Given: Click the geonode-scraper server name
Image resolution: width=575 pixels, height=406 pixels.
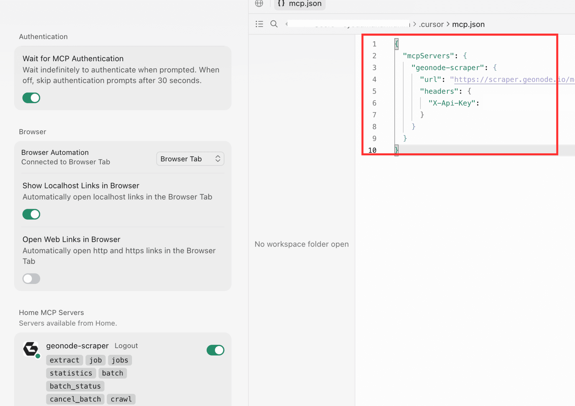Looking at the screenshot, I should [77, 346].
